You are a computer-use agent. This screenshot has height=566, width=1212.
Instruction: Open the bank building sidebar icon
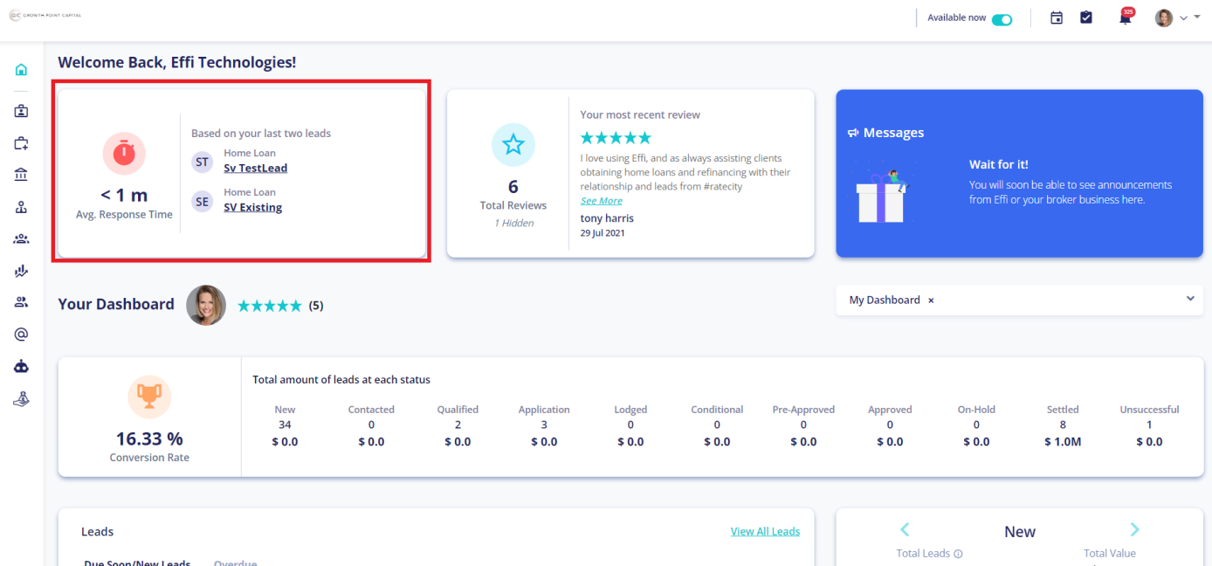pos(21,175)
